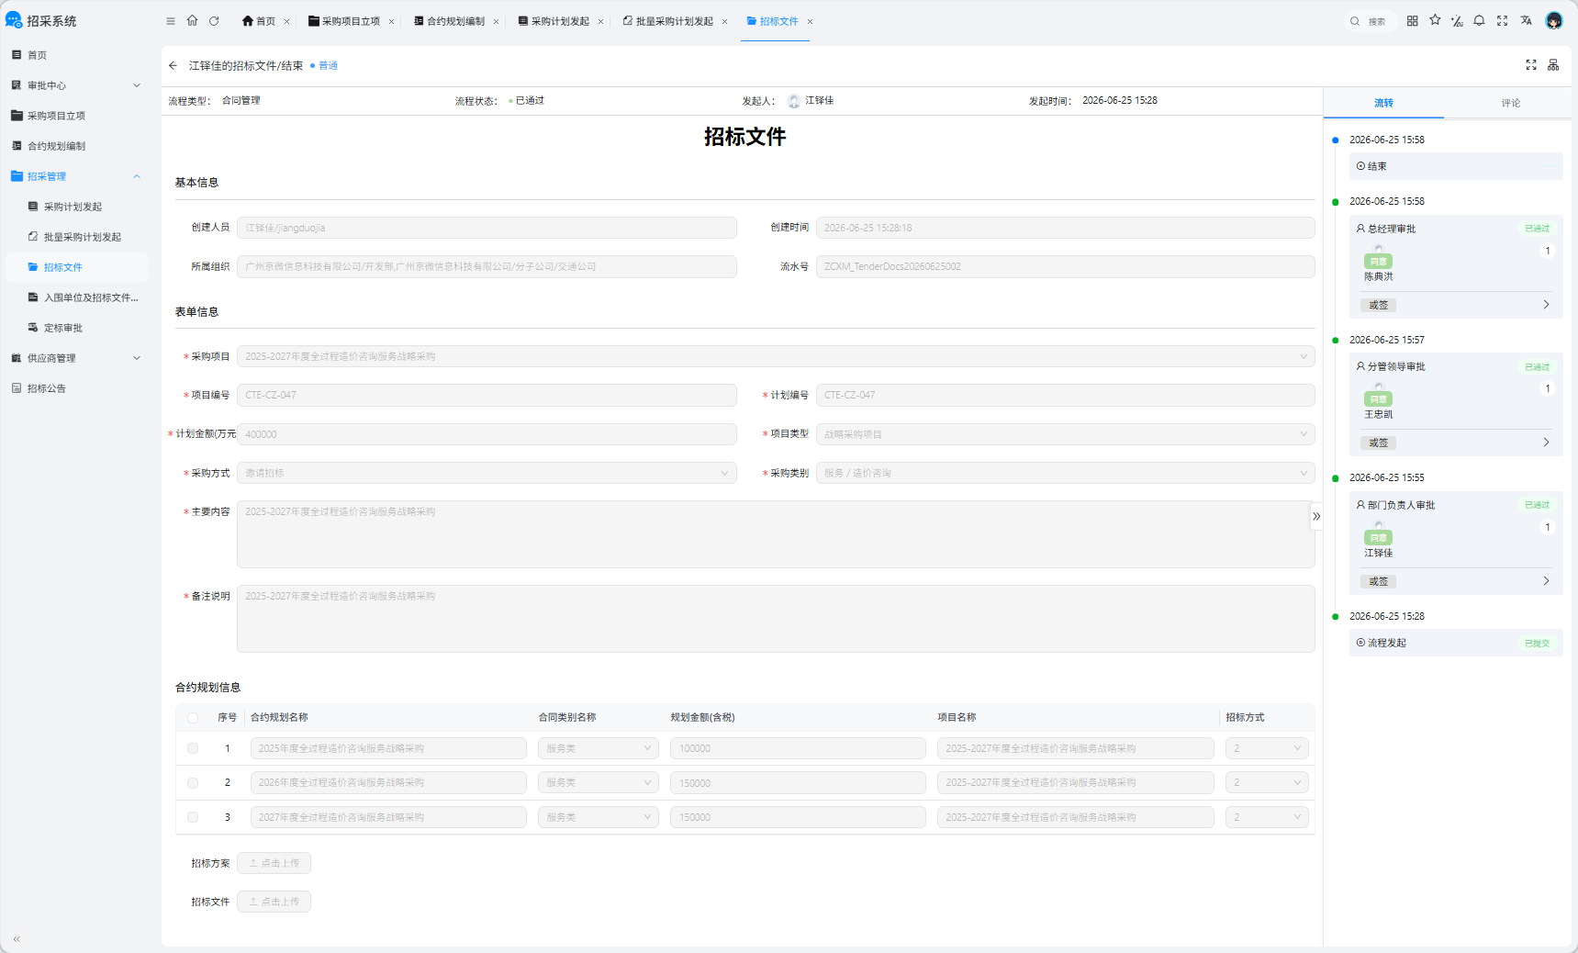Click 点击上传 button for 招标方案
The height and width of the screenshot is (953, 1578).
point(274,863)
